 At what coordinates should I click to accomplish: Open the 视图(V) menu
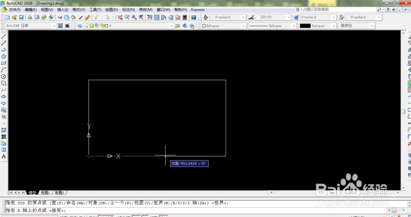(47, 10)
